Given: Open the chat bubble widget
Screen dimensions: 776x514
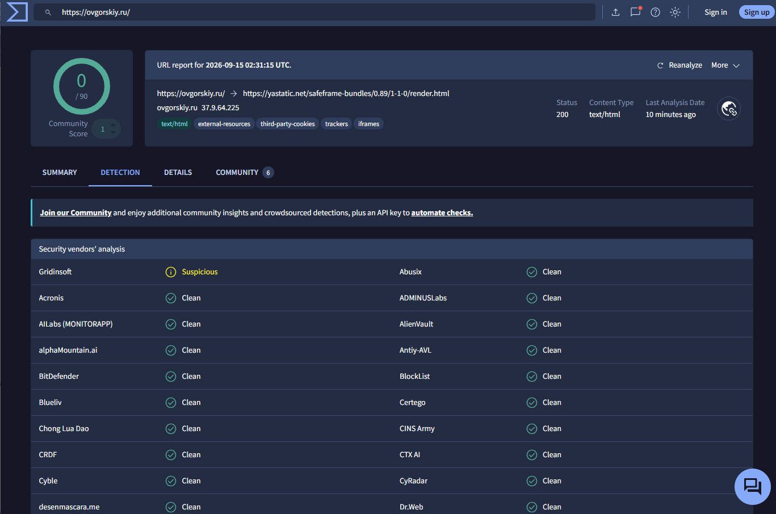Looking at the screenshot, I should 753,487.
